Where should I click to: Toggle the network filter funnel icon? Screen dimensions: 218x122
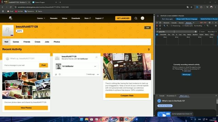click(164, 26)
